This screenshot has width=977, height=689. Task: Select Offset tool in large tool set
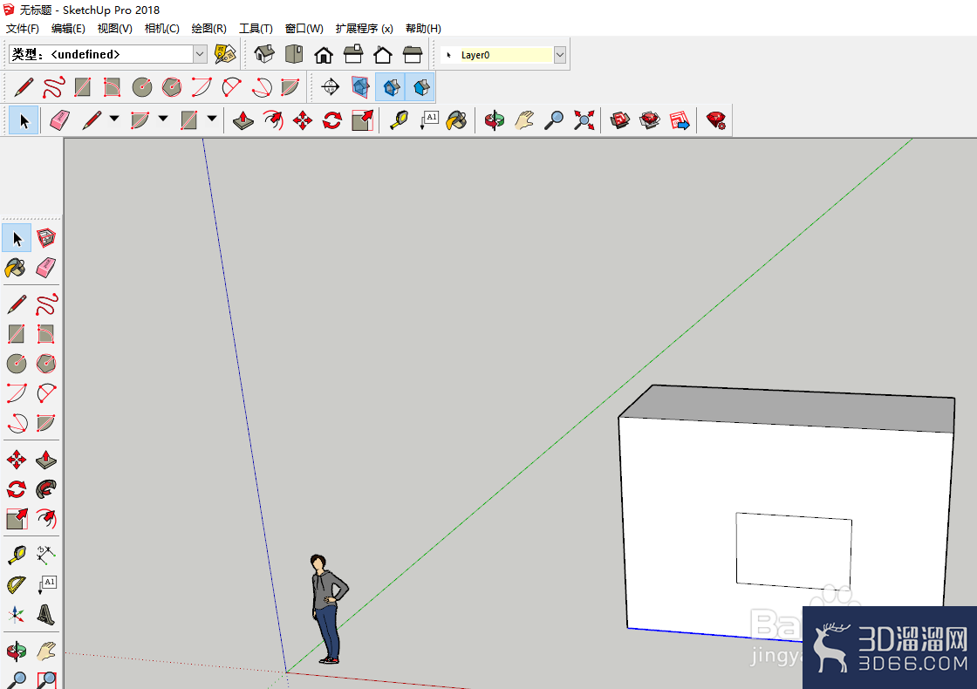coord(46,518)
